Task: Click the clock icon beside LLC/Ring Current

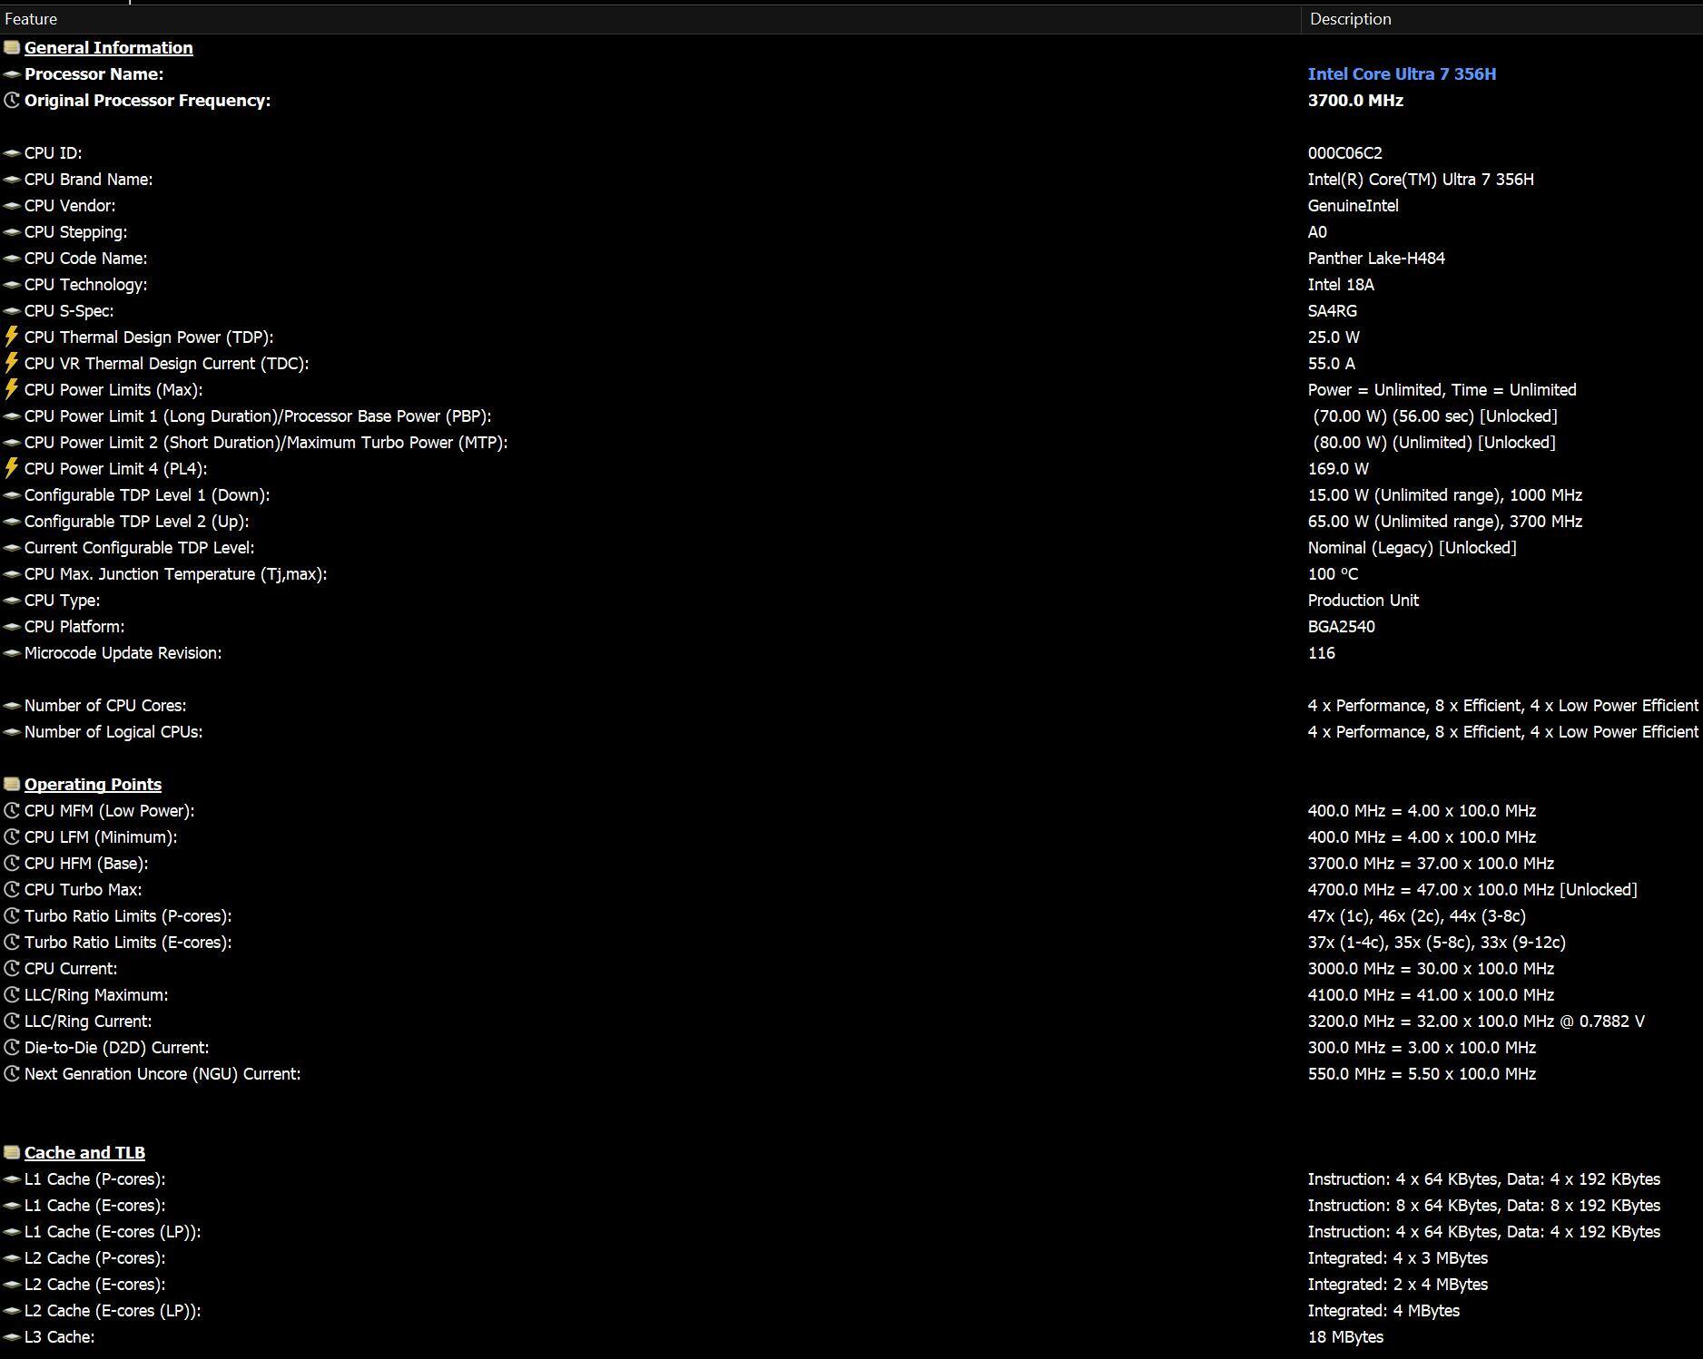Action: tap(12, 1021)
